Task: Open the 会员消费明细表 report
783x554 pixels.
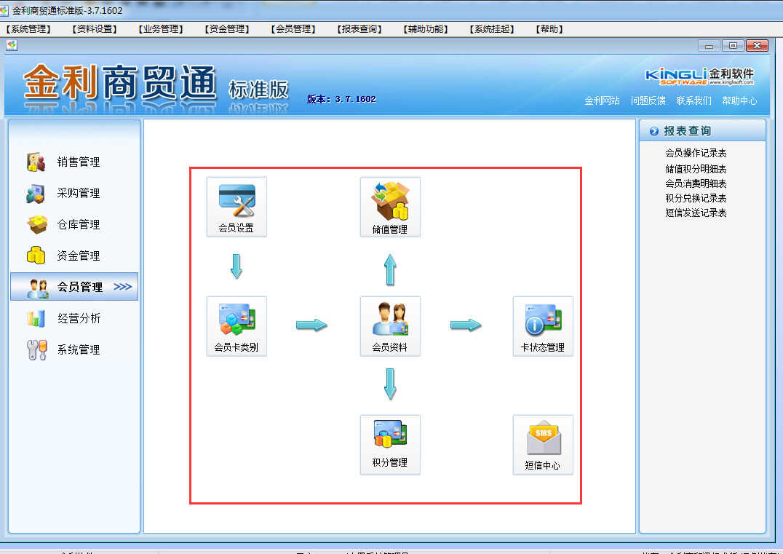Action: (696, 183)
